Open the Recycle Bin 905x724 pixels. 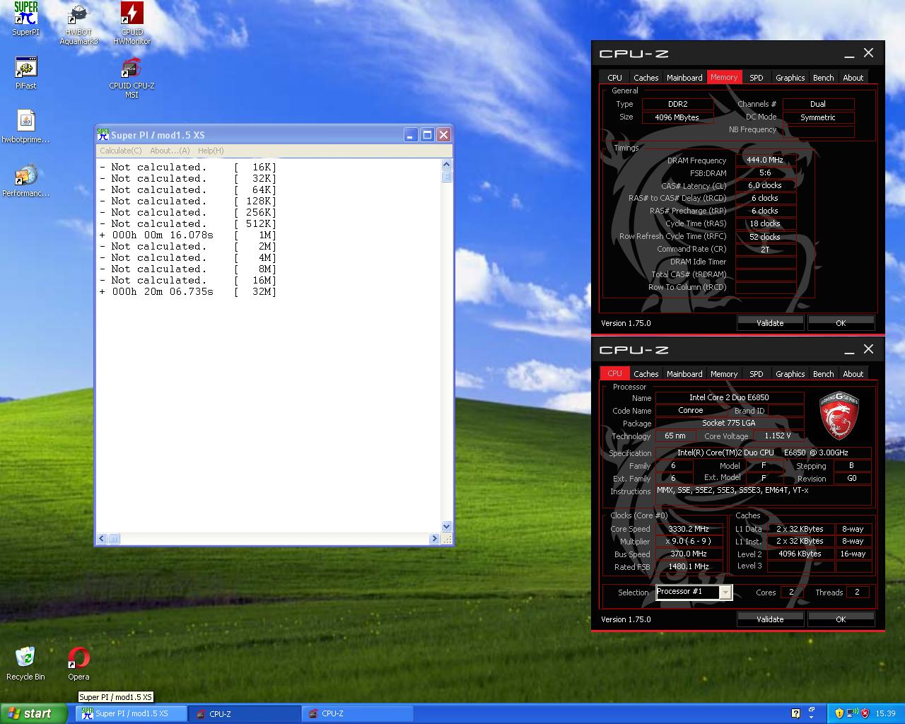pos(25,663)
